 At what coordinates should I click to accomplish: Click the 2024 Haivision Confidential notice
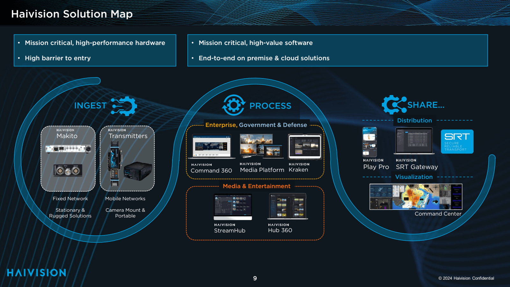[466, 278]
